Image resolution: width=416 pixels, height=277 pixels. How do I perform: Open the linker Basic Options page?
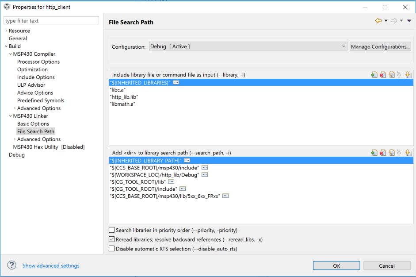33,124
